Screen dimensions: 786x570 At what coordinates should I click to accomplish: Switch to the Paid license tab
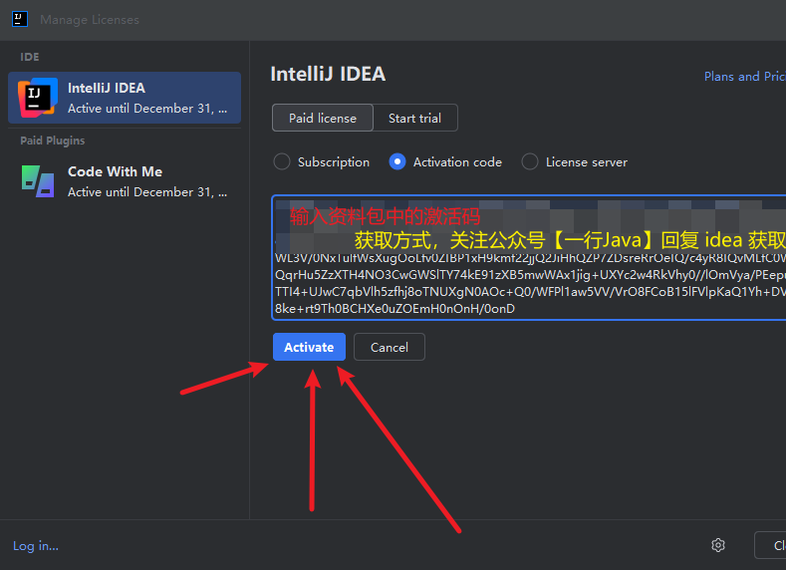coord(323,118)
